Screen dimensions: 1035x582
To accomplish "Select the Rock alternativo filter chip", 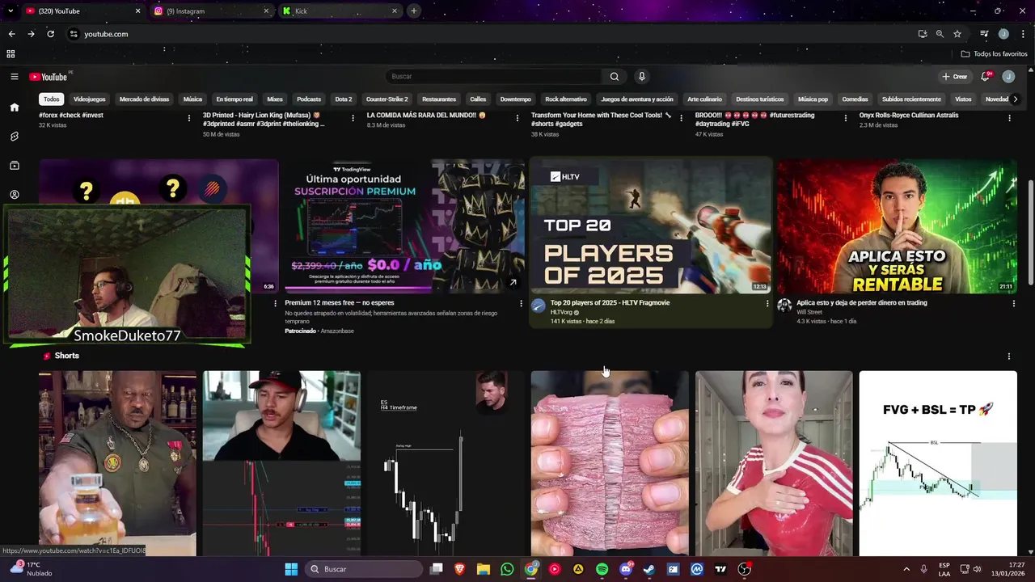I will (x=566, y=99).
